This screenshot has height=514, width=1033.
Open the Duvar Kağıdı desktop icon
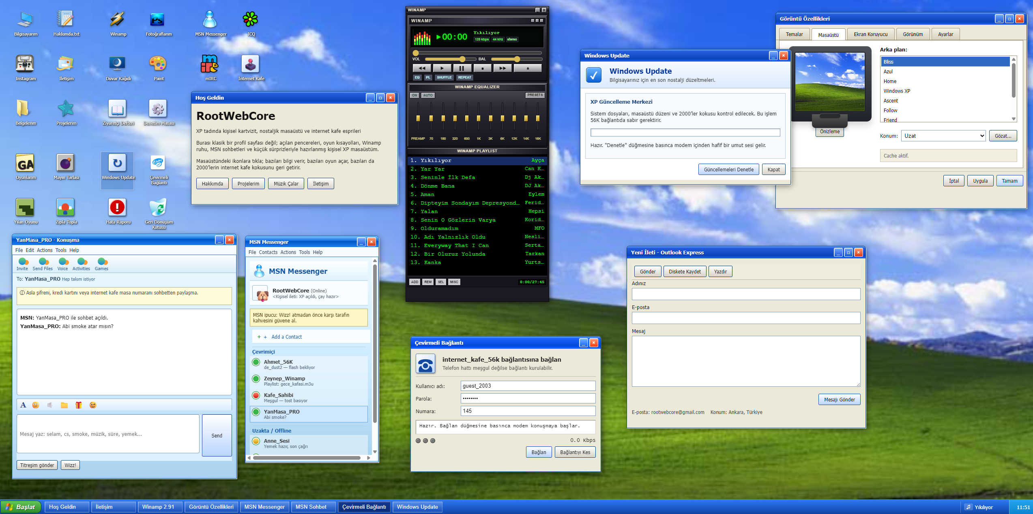pyautogui.click(x=118, y=68)
